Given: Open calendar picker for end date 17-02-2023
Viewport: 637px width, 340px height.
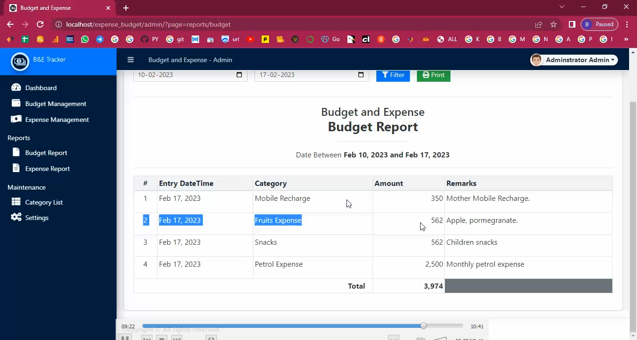Looking at the screenshot, I should [x=360, y=75].
